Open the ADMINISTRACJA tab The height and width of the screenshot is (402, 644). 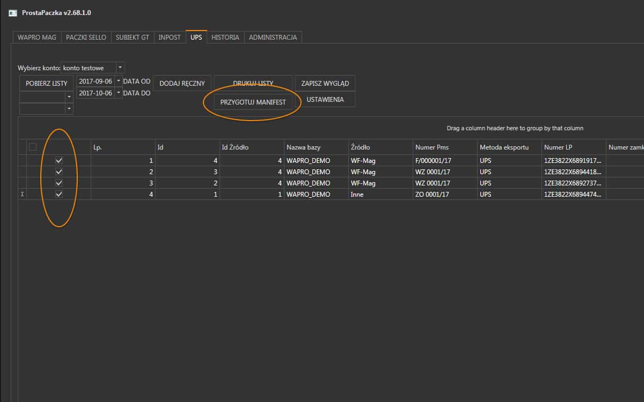273,38
